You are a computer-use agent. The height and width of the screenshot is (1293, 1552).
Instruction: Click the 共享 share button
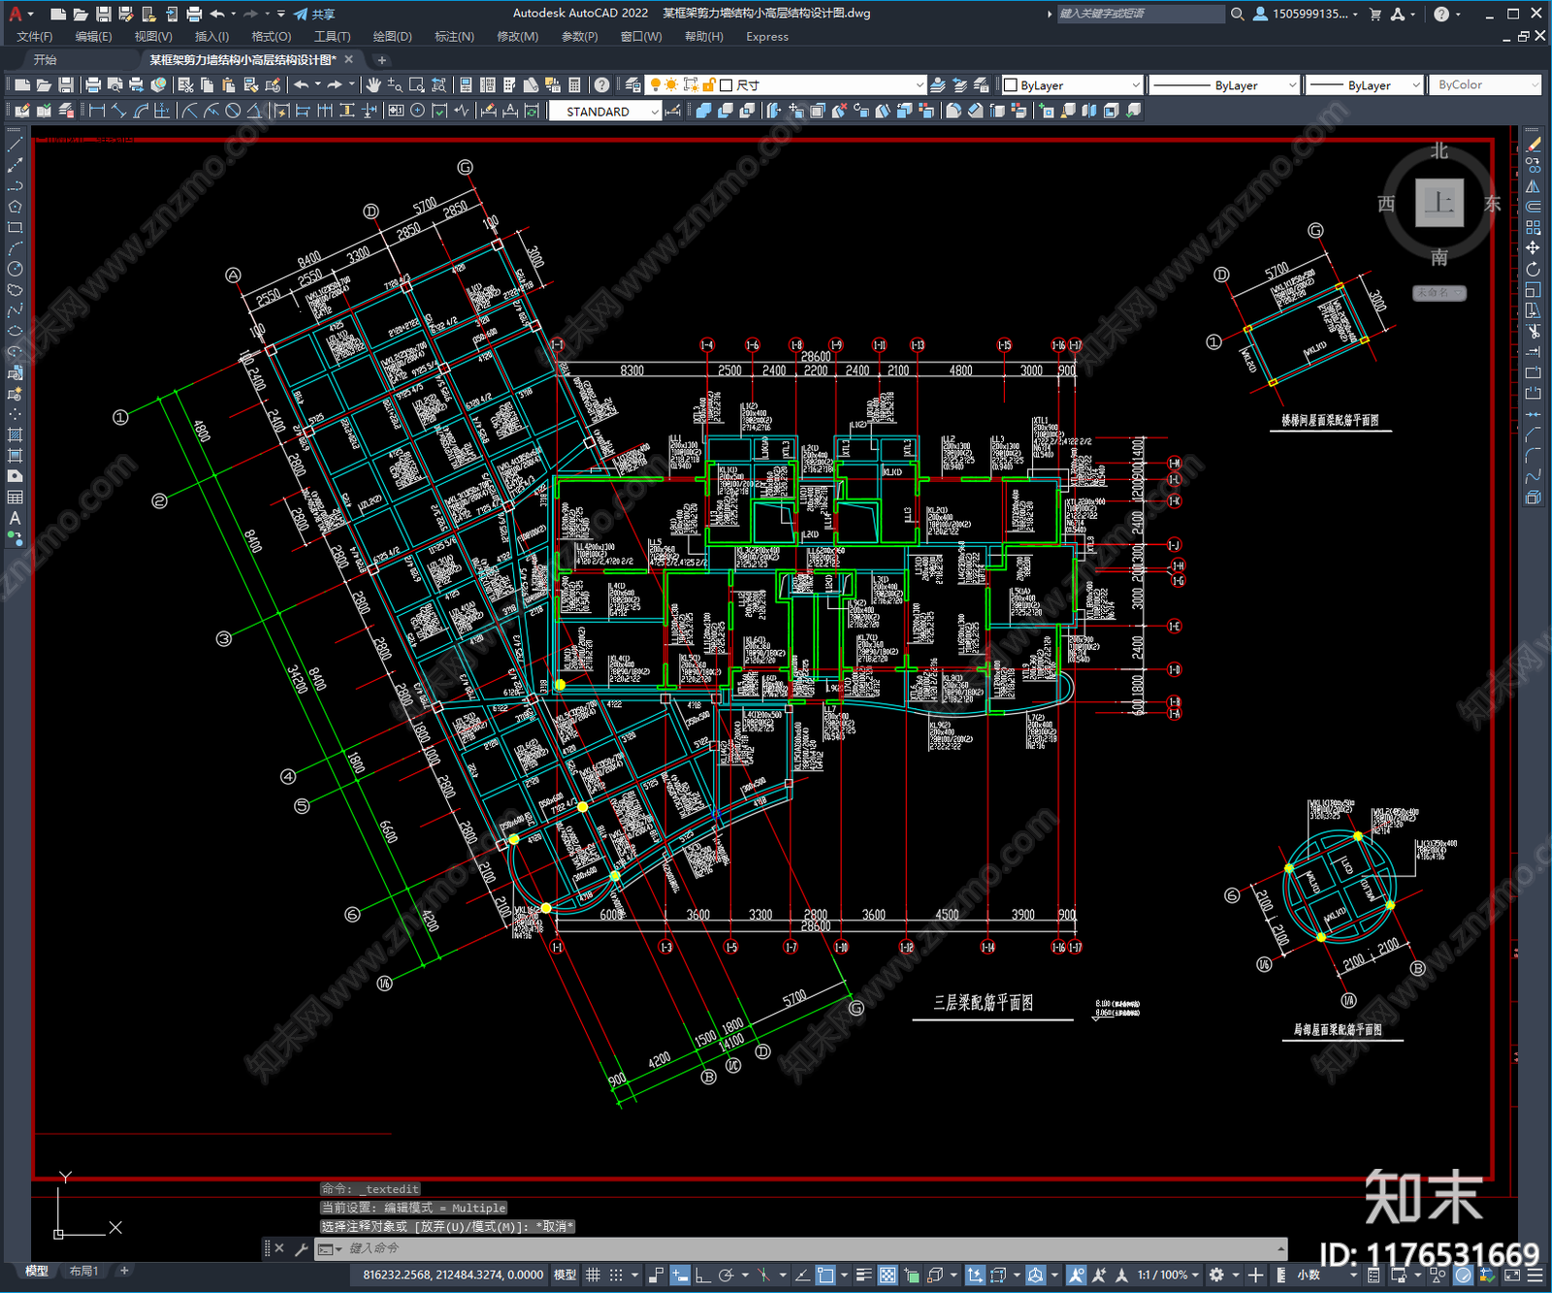click(314, 14)
